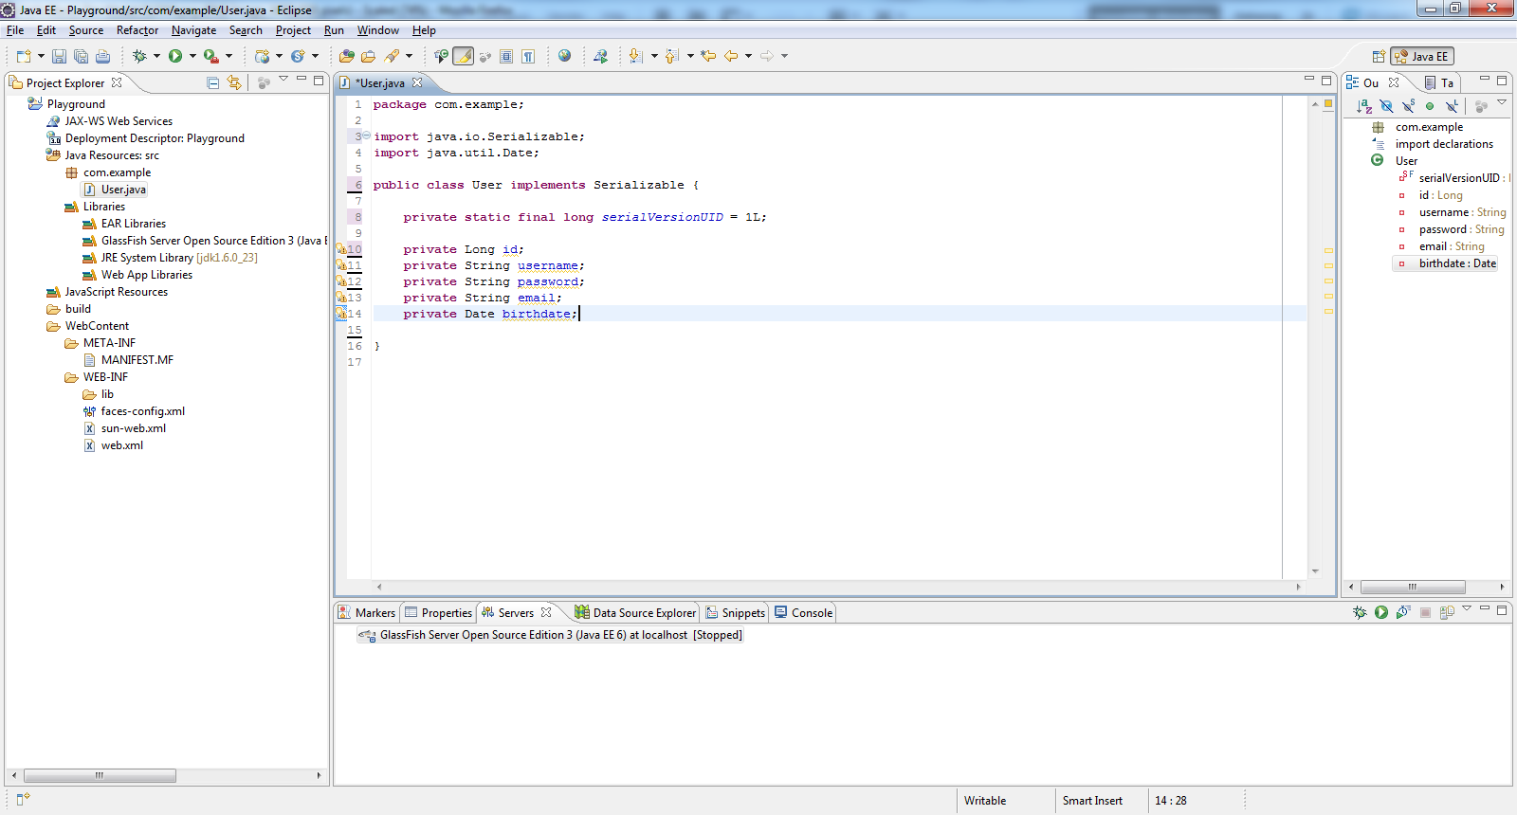
Task: Click the Open Type toolbar icon
Action: (347, 56)
